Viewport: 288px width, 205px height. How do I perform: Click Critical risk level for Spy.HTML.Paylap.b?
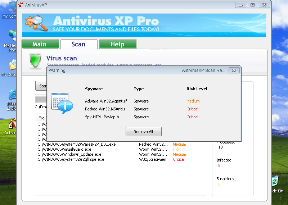(x=192, y=117)
